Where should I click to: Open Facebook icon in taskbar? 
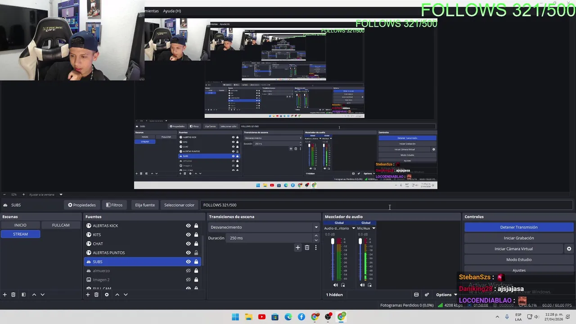pos(301,317)
